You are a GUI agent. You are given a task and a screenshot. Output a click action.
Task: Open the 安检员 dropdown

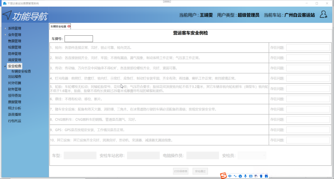click(252, 155)
